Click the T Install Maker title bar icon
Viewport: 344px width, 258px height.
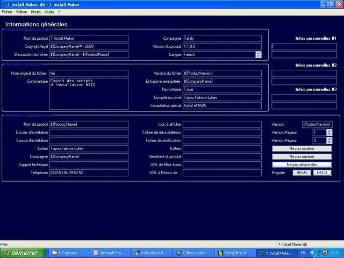click(x=3, y=4)
